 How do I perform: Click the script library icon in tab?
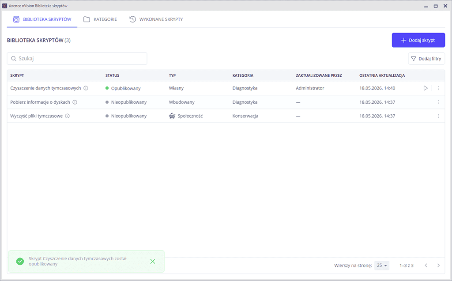click(16, 19)
